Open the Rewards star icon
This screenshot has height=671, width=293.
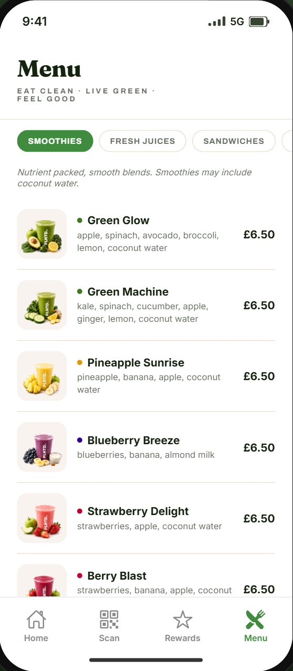pyautogui.click(x=183, y=620)
